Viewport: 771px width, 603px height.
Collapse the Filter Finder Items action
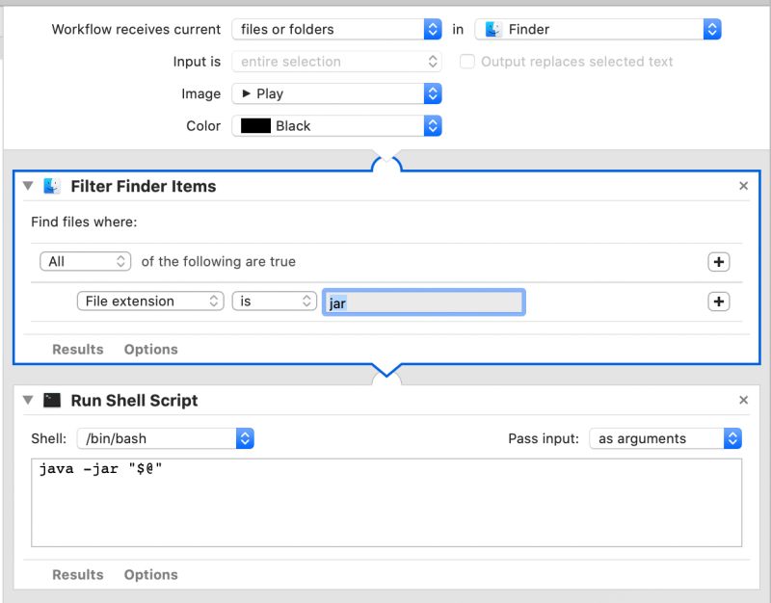coord(29,186)
